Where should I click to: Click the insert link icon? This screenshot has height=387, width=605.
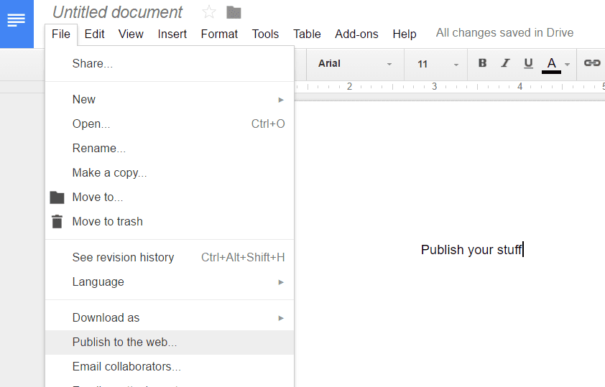(591, 63)
